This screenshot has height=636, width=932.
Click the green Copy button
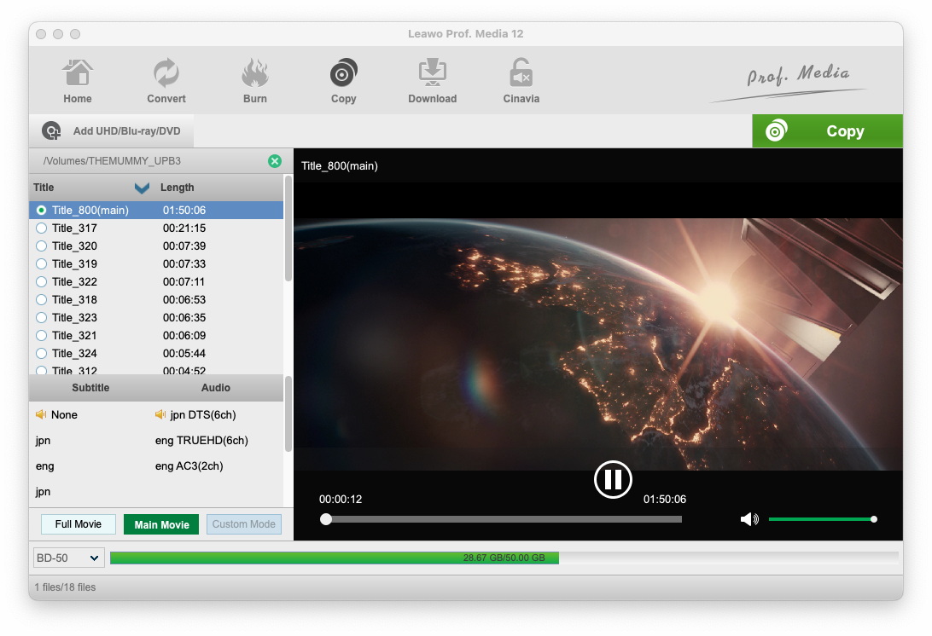[x=827, y=130]
